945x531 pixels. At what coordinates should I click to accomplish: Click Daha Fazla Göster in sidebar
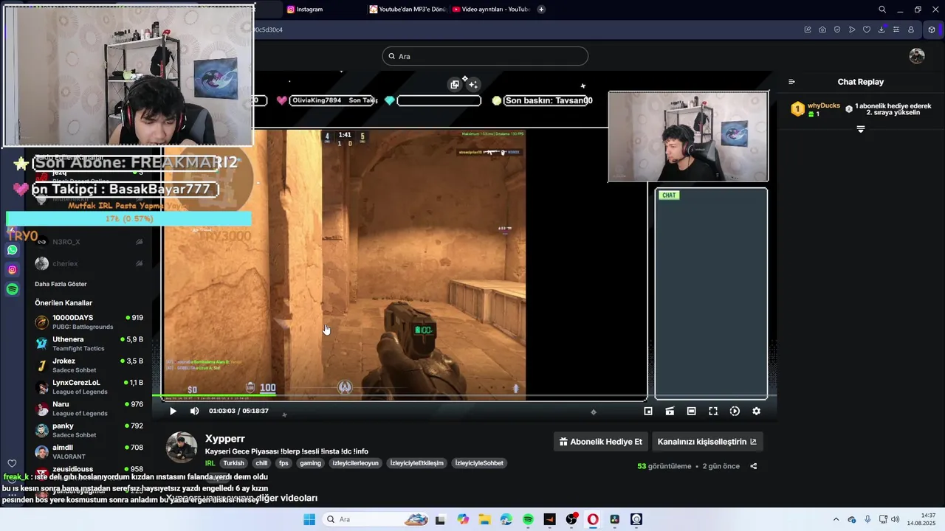click(61, 284)
